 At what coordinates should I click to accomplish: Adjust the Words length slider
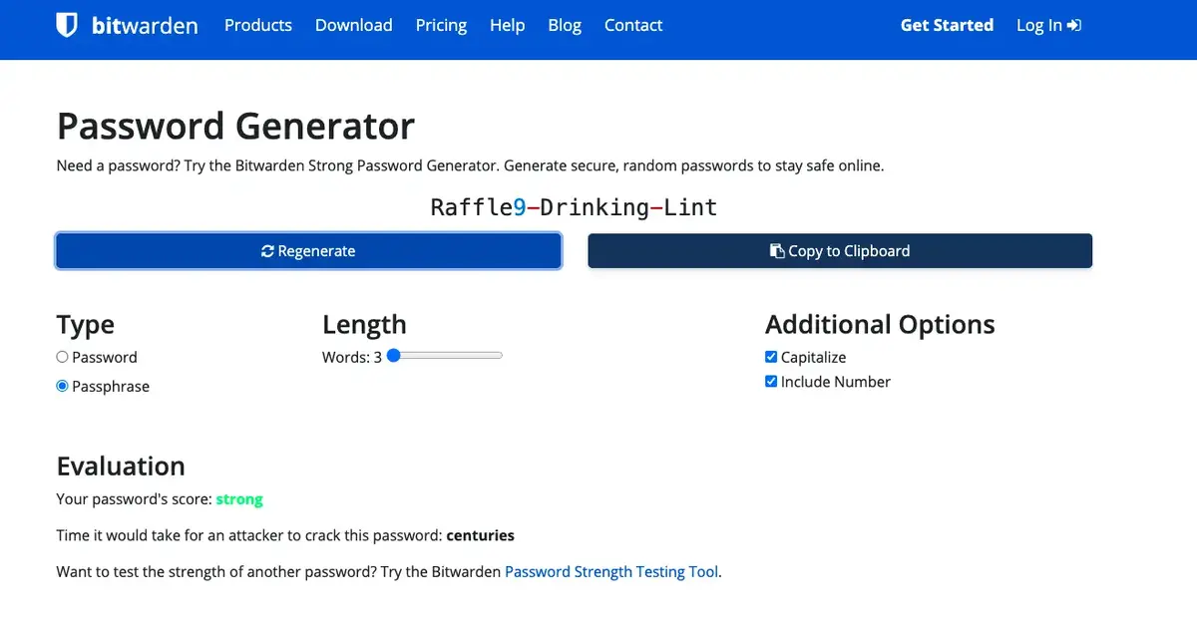(395, 355)
